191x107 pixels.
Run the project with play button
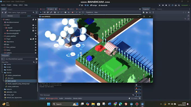point(160,5)
